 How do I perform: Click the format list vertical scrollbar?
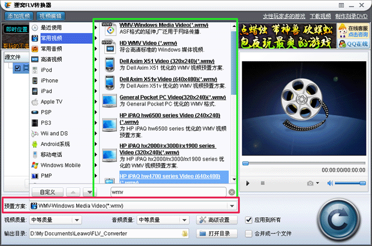pyautogui.click(x=234, y=103)
